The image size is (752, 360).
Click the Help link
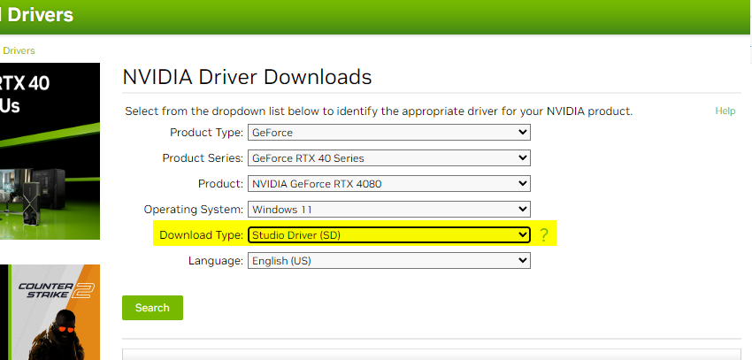click(725, 111)
